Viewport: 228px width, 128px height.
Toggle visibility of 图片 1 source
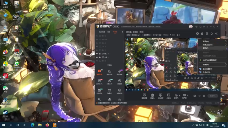click(x=97, y=50)
